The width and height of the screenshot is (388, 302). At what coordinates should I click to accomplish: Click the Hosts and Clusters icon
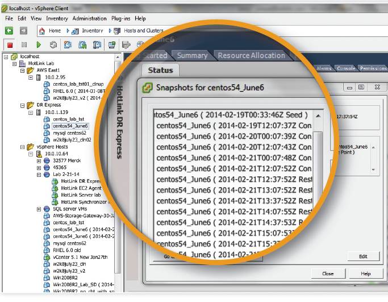click(117, 31)
